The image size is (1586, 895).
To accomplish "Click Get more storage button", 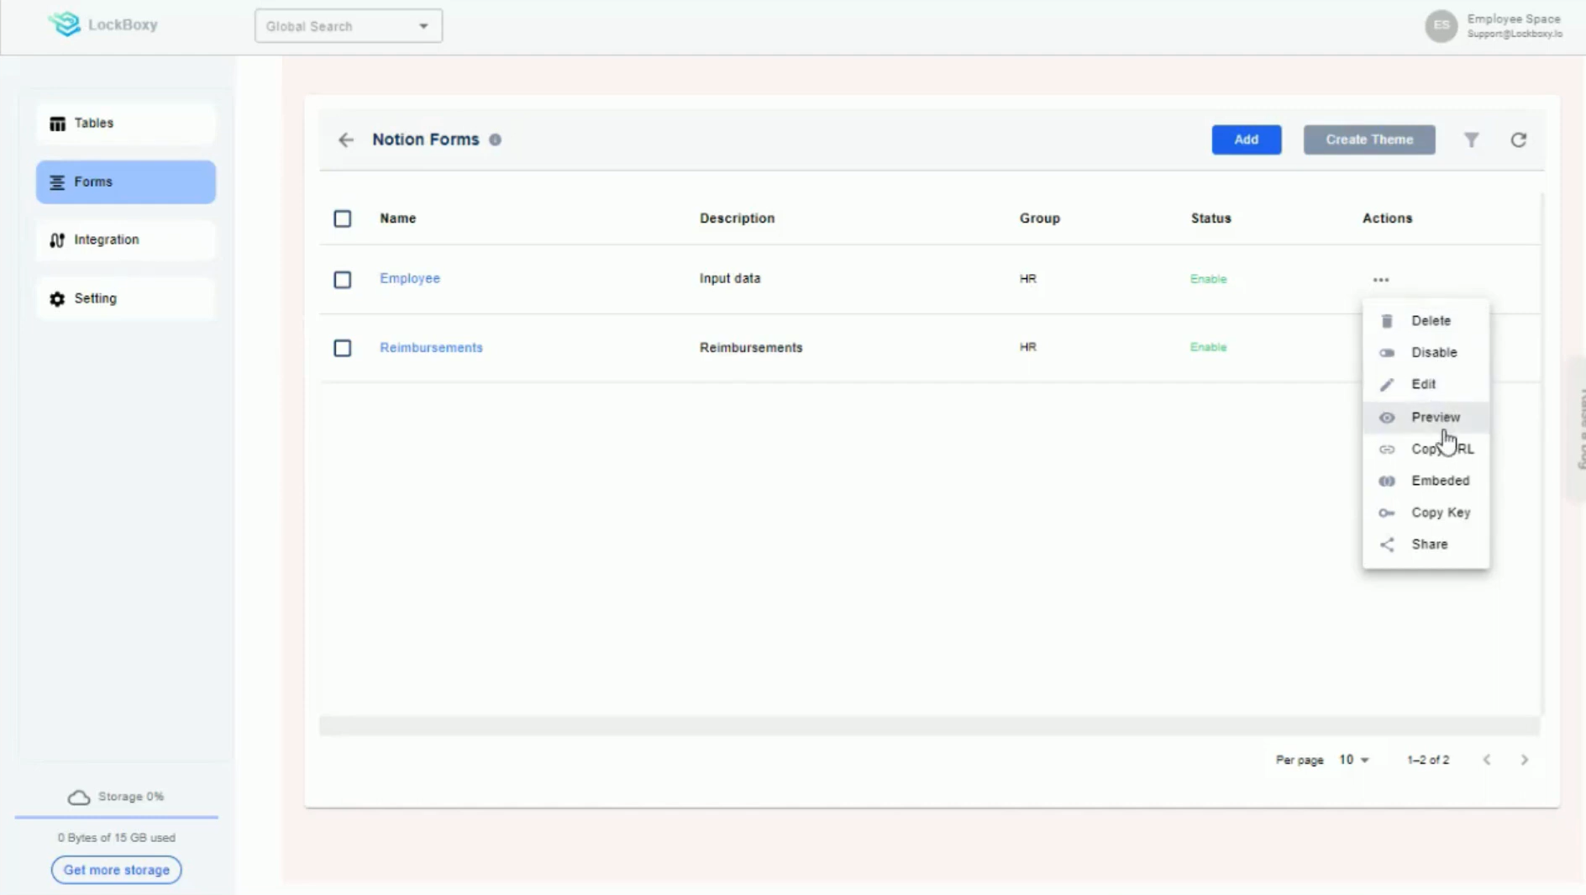I will pyautogui.click(x=117, y=871).
